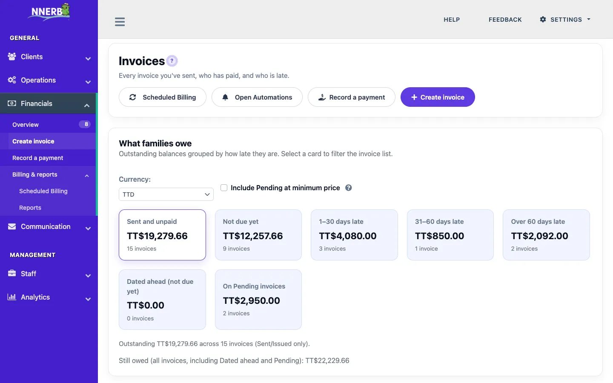Filter by Over 60 days late card
This screenshot has width=613, height=383.
click(x=547, y=235)
